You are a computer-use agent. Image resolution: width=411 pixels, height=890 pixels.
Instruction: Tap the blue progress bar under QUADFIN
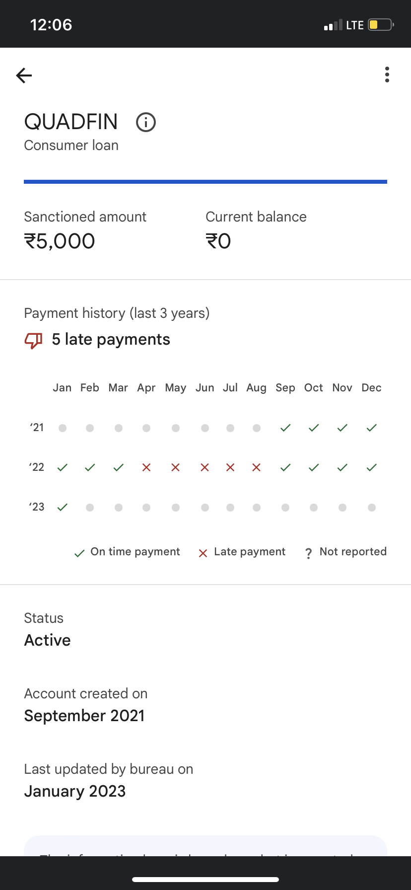[205, 182]
